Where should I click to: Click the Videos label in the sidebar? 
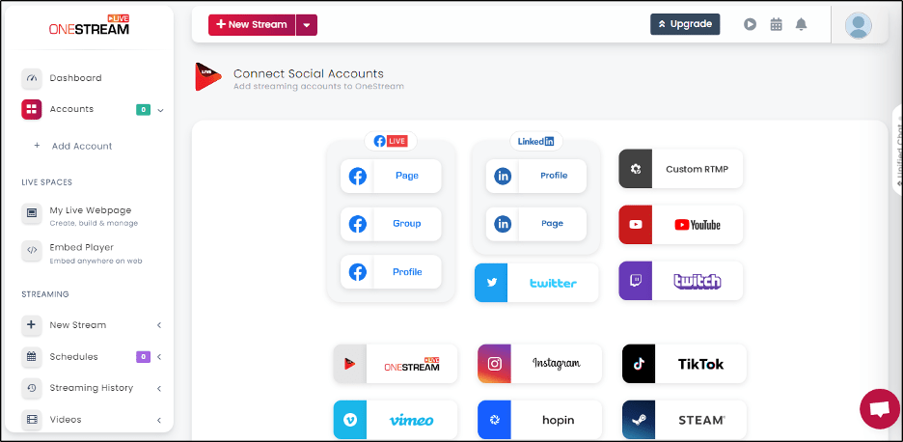[x=66, y=420]
